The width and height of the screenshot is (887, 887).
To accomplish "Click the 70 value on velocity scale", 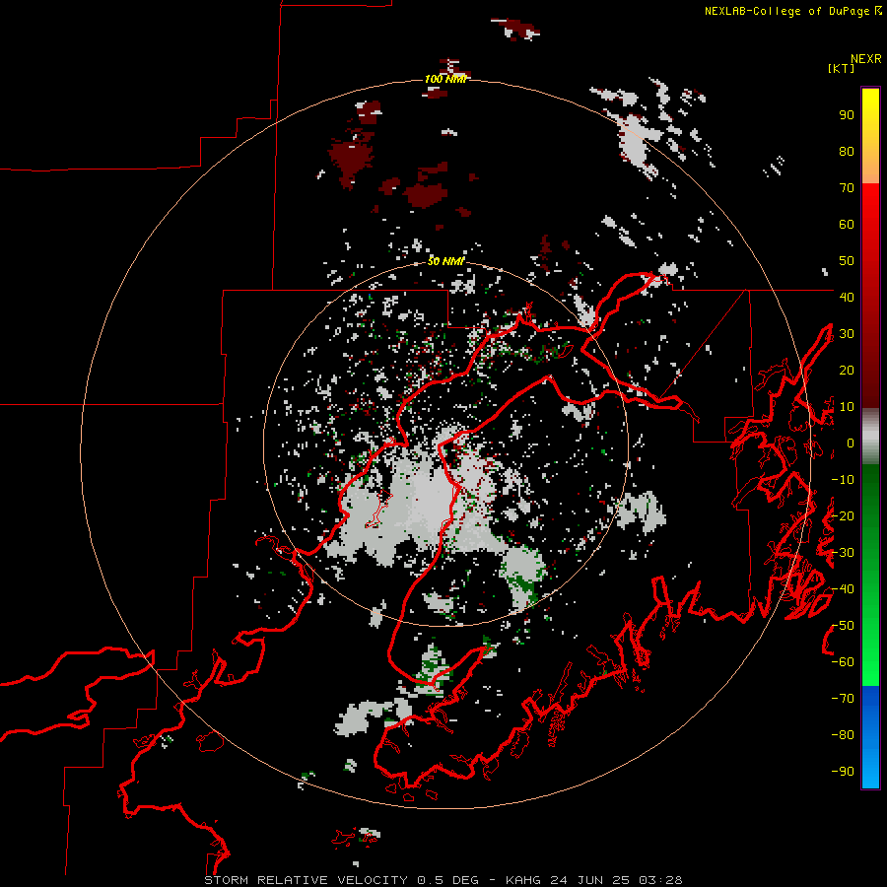I will point(847,188).
